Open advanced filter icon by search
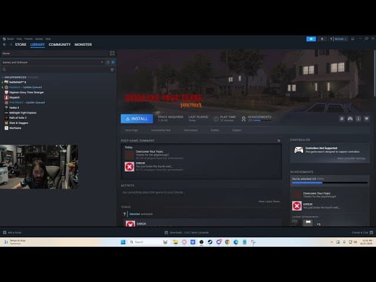The image size is (376, 282). point(112,69)
